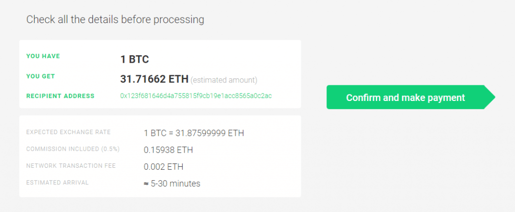This screenshot has width=515, height=212.
Task: Click the arrow tip of payment button
Action: [x=491, y=97]
